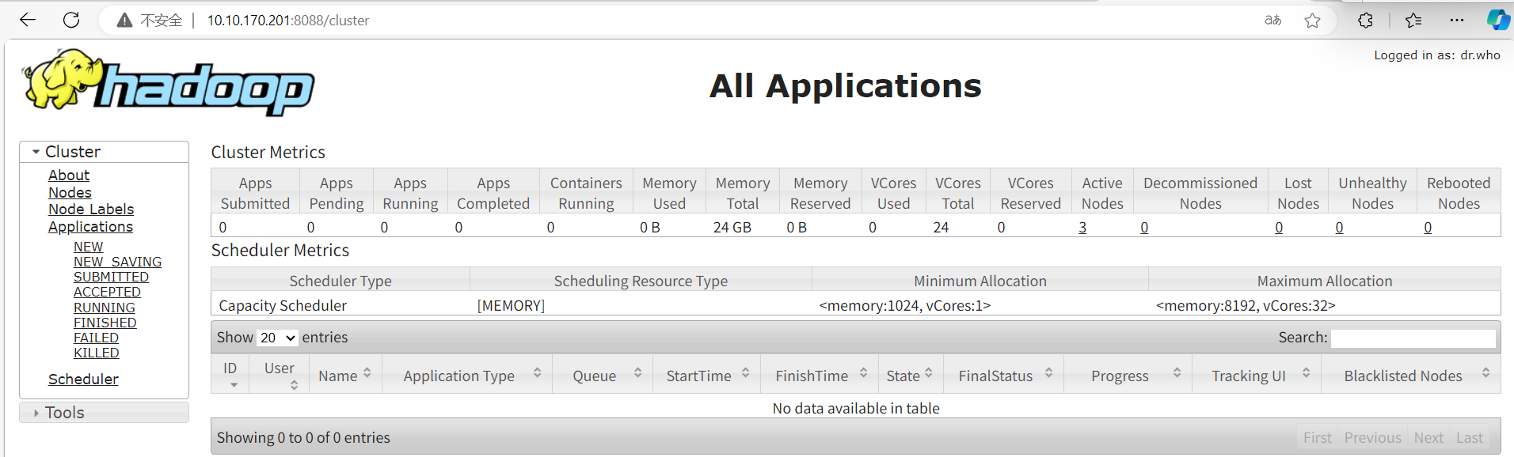Viewport: 1514px width, 457px height.
Task: Filter applications by NEW_SAVING state
Action: [117, 262]
